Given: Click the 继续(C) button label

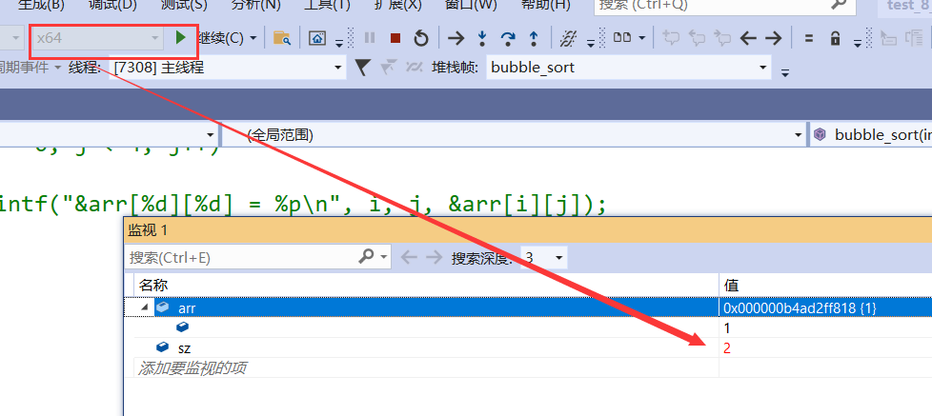Looking at the screenshot, I should point(222,39).
